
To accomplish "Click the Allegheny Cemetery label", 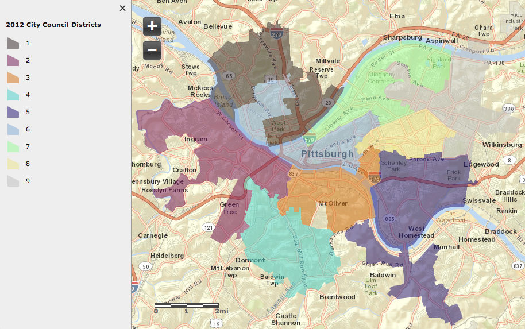I will pos(381,78).
